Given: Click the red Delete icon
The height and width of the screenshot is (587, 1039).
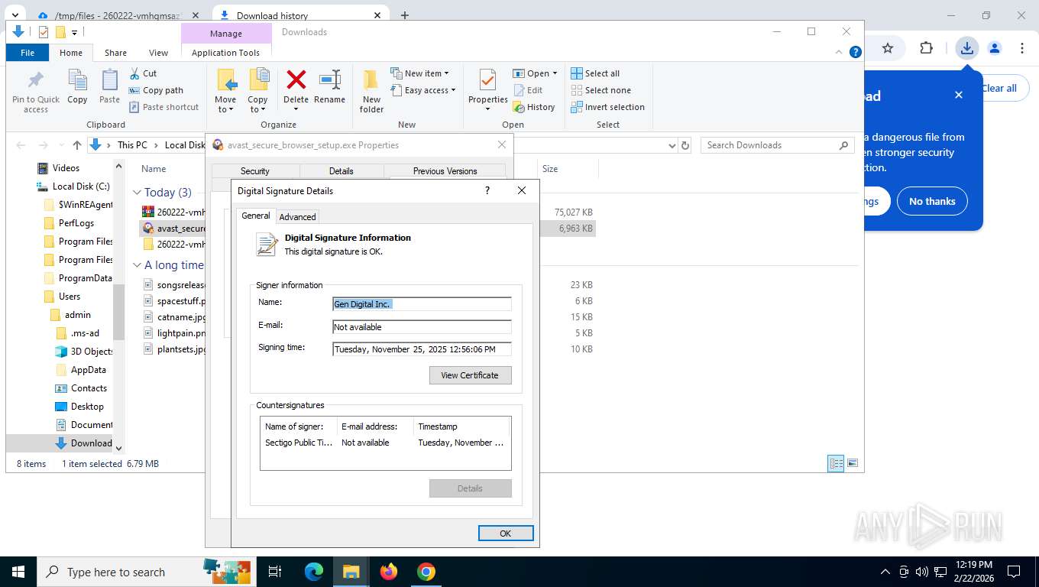Looking at the screenshot, I should click(296, 79).
